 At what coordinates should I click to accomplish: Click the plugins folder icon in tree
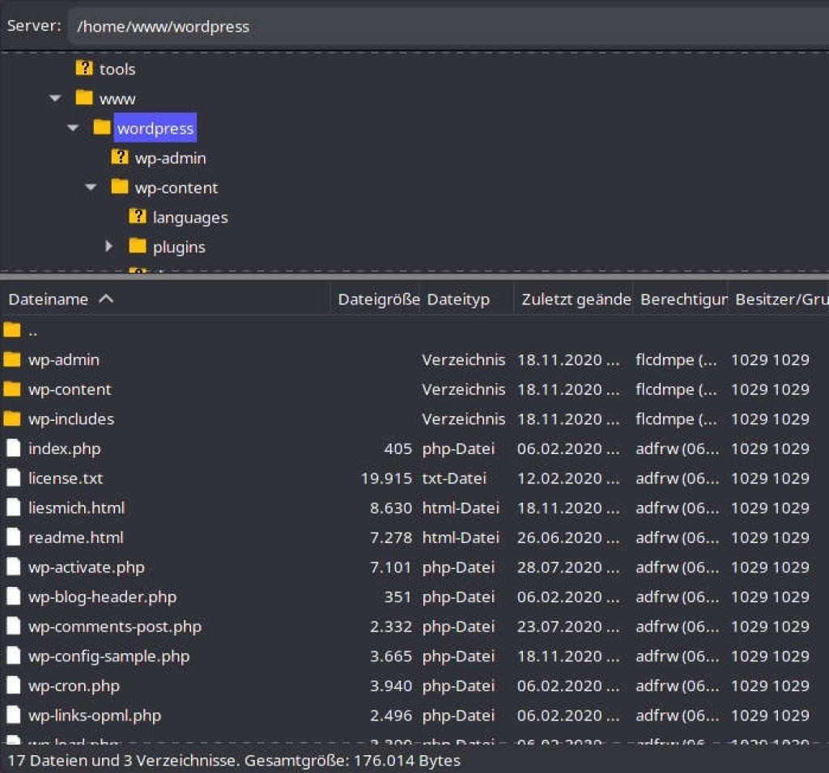click(138, 246)
